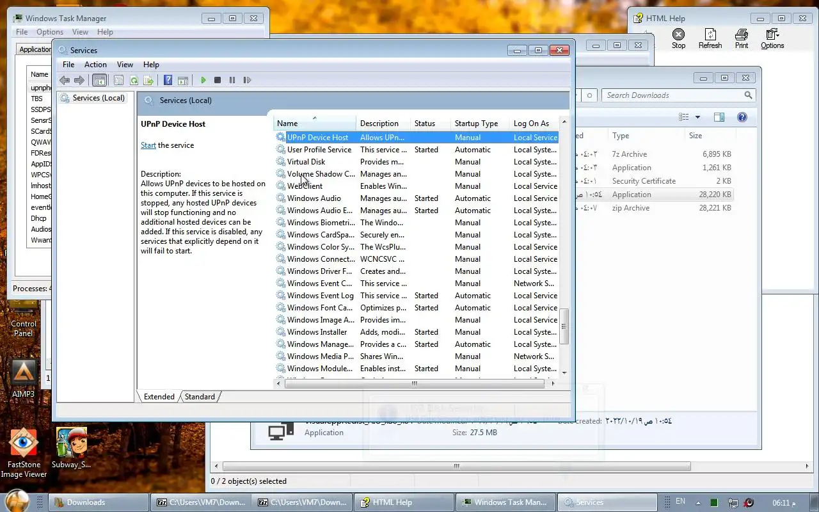
Task: Open Explorer help icon in Downloads window
Action: pyautogui.click(x=742, y=117)
